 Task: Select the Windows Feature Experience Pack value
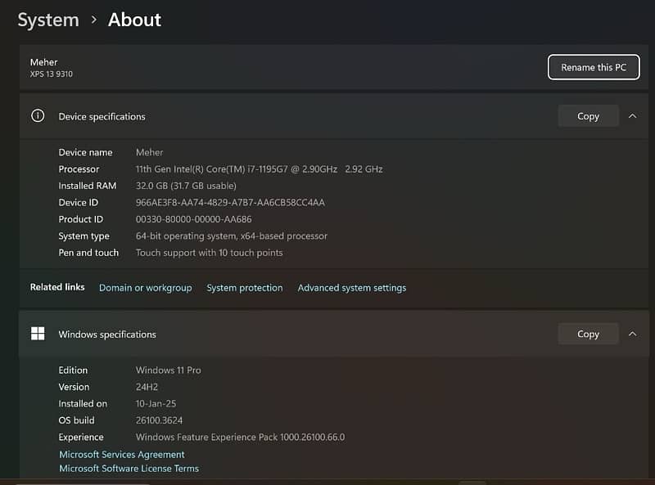point(240,437)
